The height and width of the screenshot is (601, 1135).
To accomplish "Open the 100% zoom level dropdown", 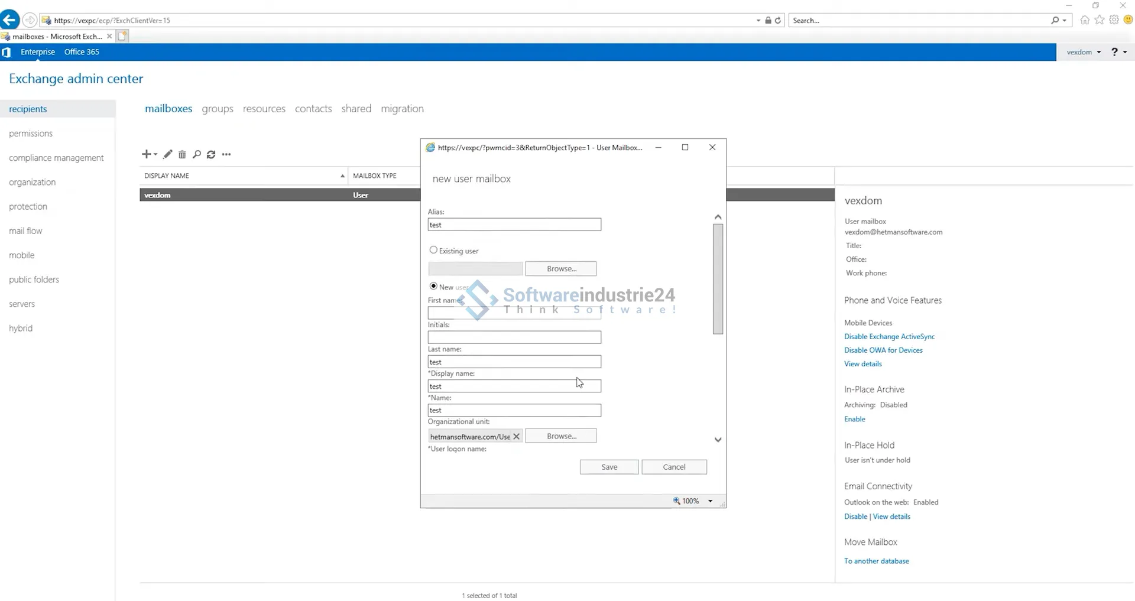I will point(711,501).
